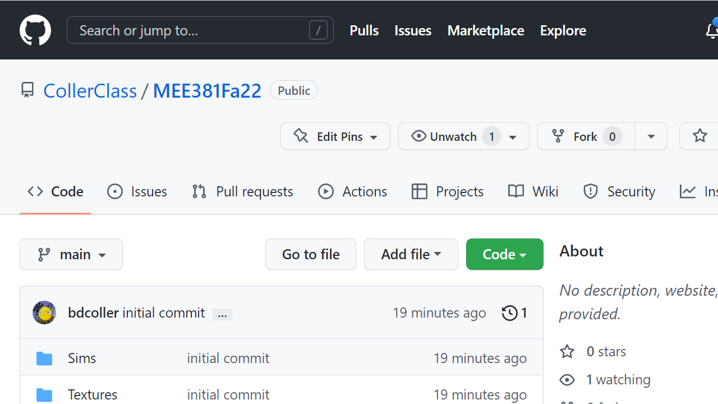This screenshot has height=404, width=718.
Task: Click the GitHub Octocat logo
Action: click(x=35, y=30)
